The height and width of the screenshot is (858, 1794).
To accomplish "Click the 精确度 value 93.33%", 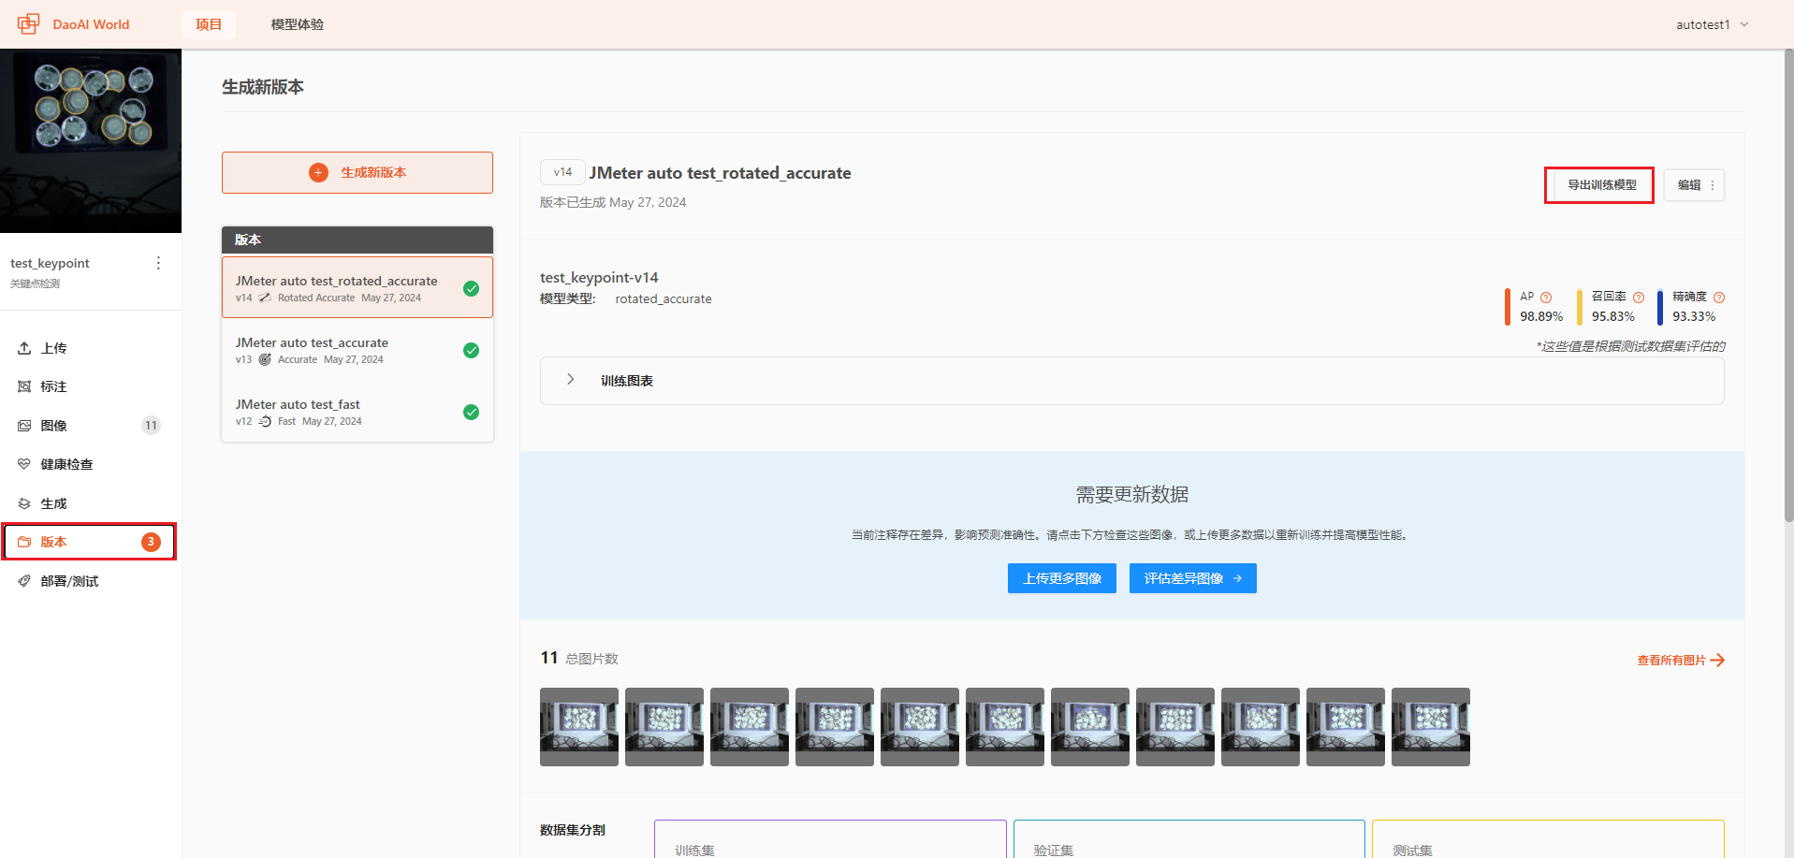I will point(1694,316).
